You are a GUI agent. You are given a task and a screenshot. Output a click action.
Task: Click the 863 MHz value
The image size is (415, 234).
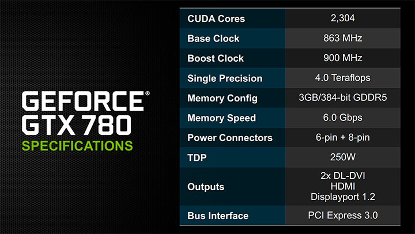pyautogui.click(x=342, y=38)
